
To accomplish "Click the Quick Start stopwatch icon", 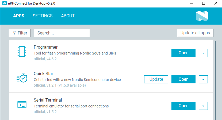I will tap(22, 78).
